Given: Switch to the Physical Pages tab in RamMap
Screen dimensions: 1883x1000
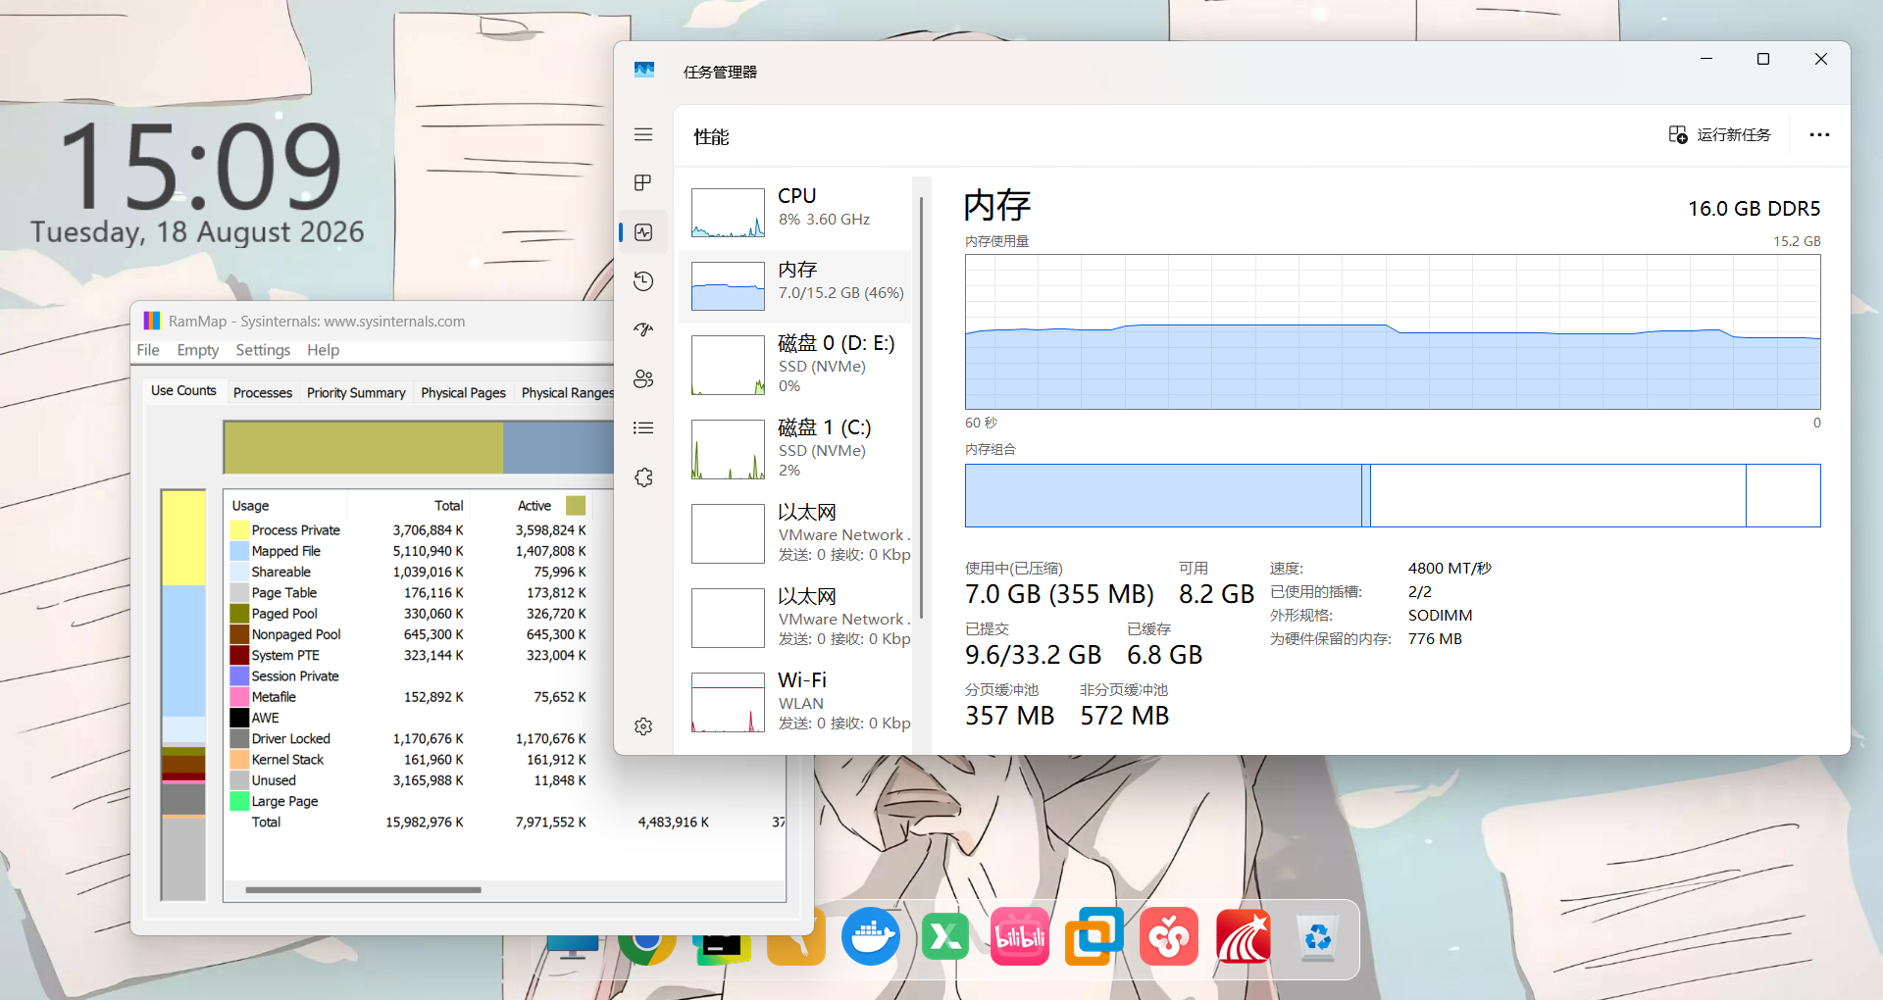Looking at the screenshot, I should pos(463,392).
